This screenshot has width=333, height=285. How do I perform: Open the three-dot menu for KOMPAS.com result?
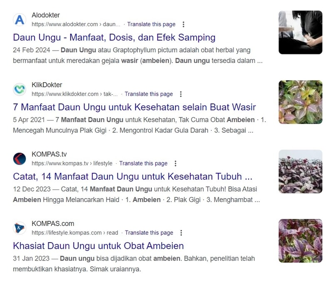181,233
